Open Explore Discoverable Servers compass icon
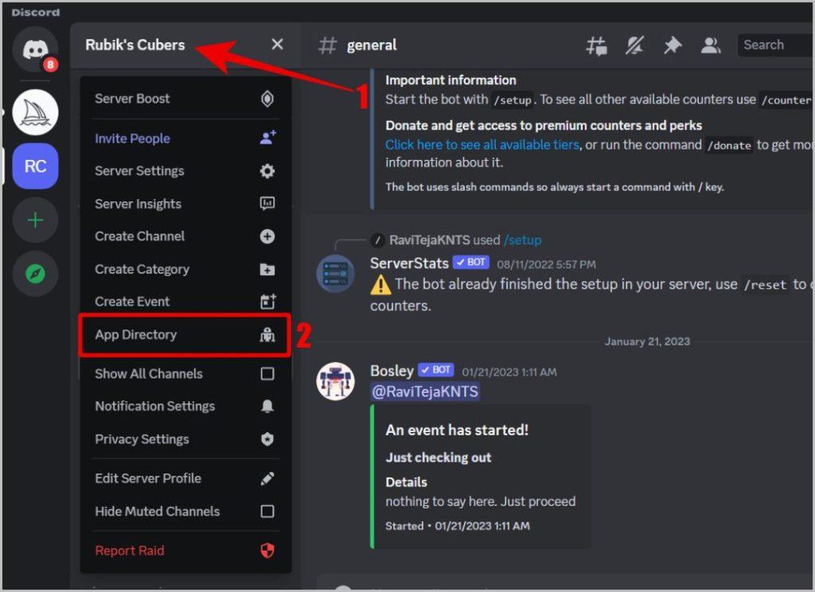This screenshot has width=815, height=592. tap(35, 274)
